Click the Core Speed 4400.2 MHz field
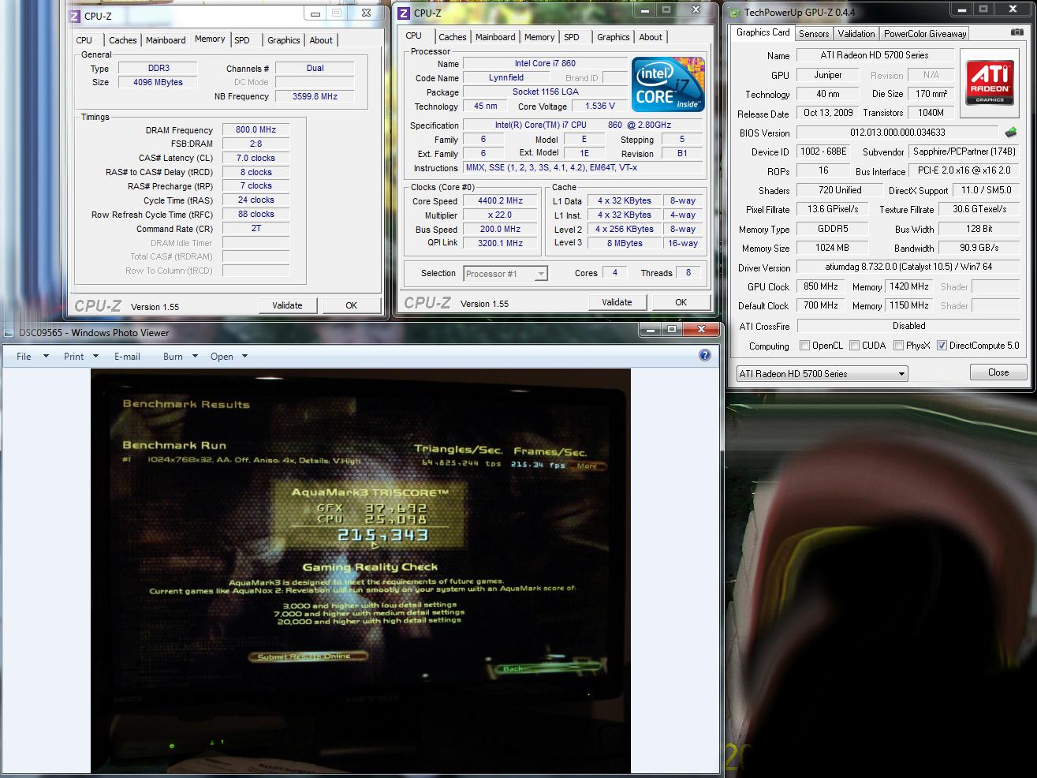The width and height of the screenshot is (1037, 778). (500, 200)
